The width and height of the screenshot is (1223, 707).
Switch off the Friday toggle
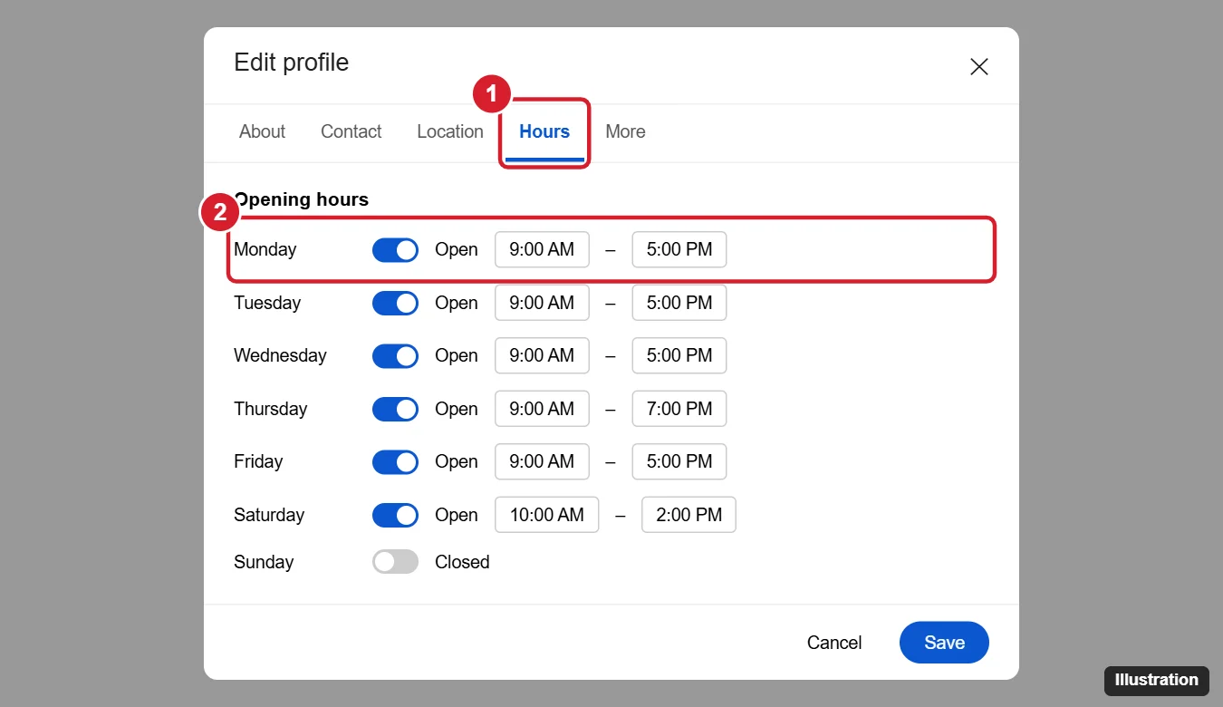click(x=395, y=461)
